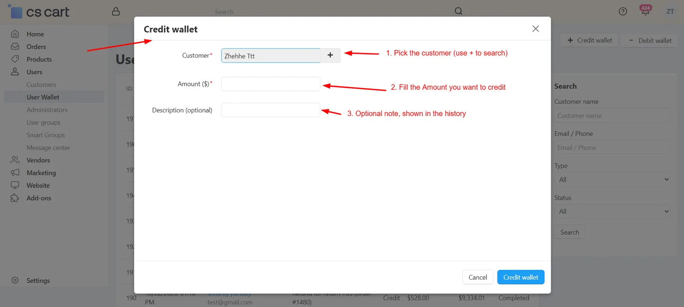Open the Type dropdown filter
The image size is (684, 307).
(x=612, y=180)
